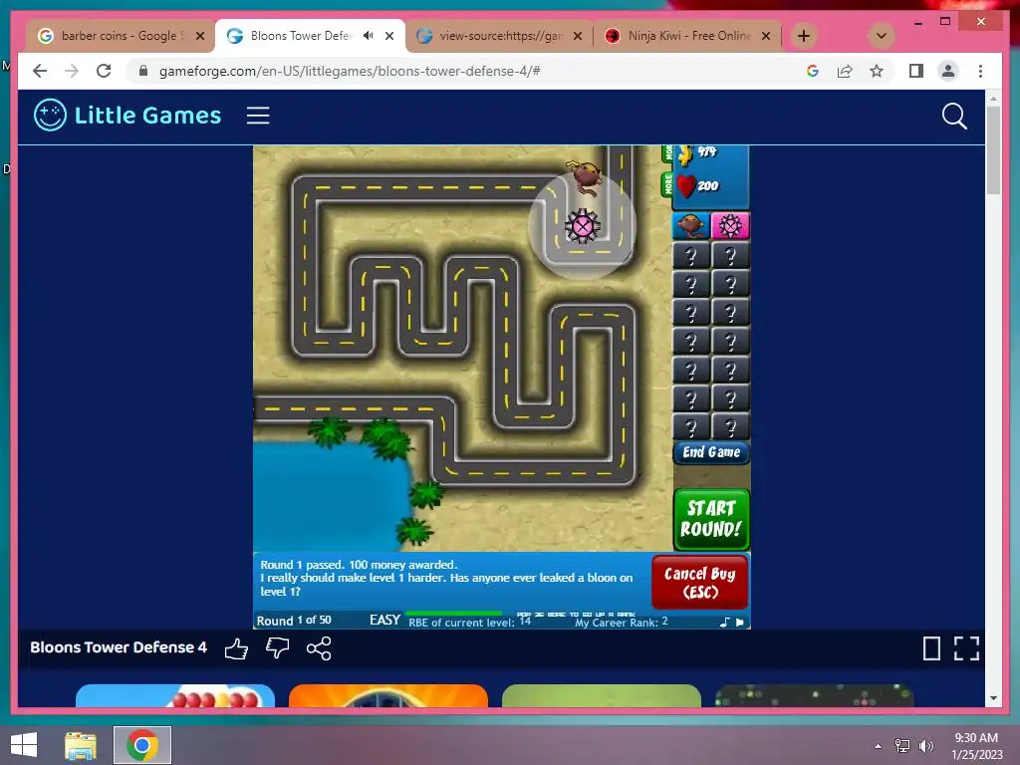Start the next round with START ROUND
This screenshot has height=765, width=1020.
point(711,518)
